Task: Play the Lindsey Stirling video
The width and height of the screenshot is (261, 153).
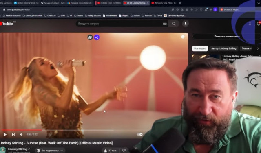Action: point(5,134)
